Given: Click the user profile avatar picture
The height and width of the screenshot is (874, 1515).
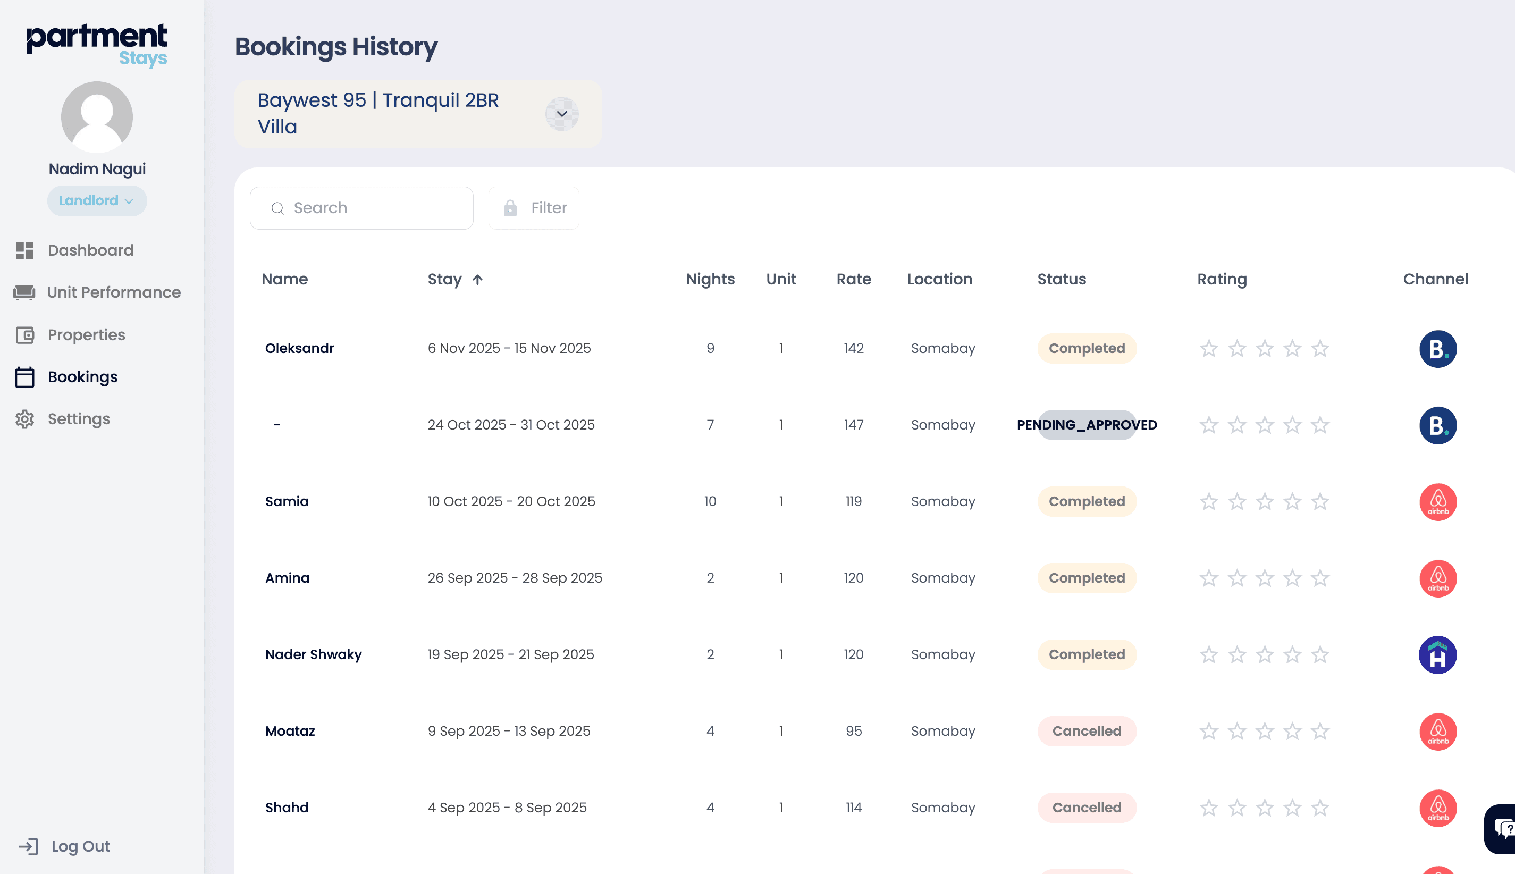Looking at the screenshot, I should point(97,117).
